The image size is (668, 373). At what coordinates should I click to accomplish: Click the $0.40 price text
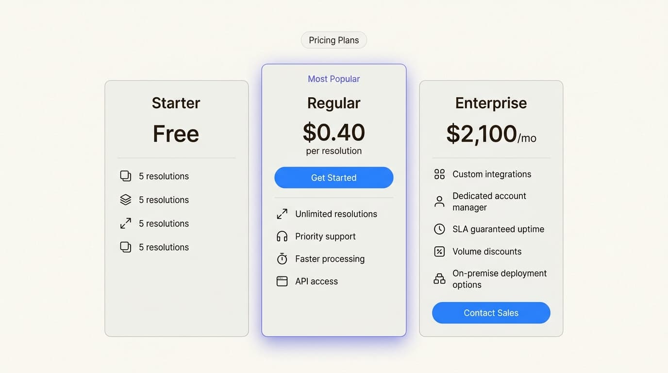pos(334,132)
